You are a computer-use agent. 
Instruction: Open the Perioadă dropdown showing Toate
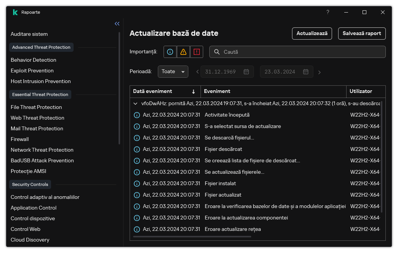[173, 71]
